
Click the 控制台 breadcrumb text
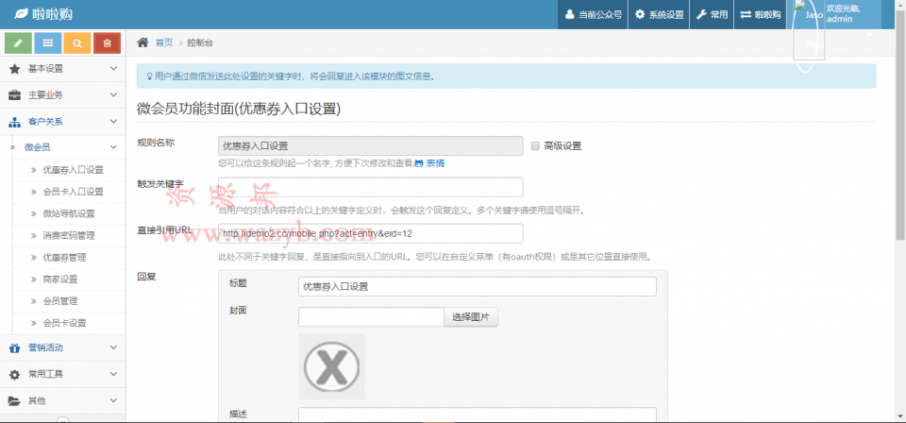pyautogui.click(x=200, y=42)
